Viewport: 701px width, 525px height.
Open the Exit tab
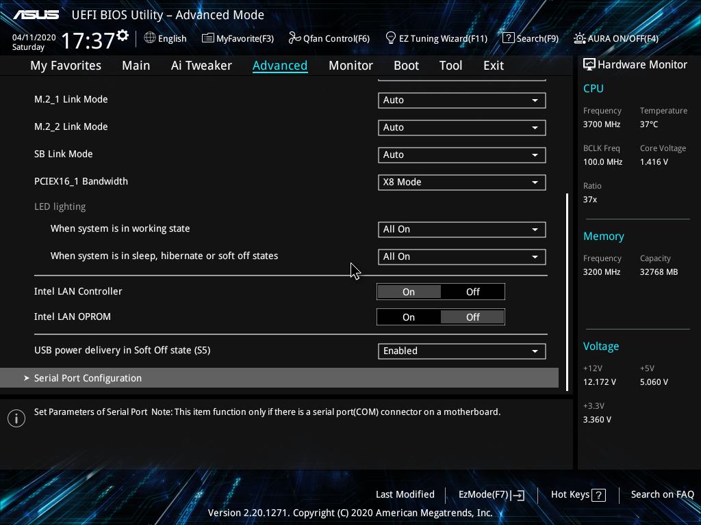(x=494, y=65)
